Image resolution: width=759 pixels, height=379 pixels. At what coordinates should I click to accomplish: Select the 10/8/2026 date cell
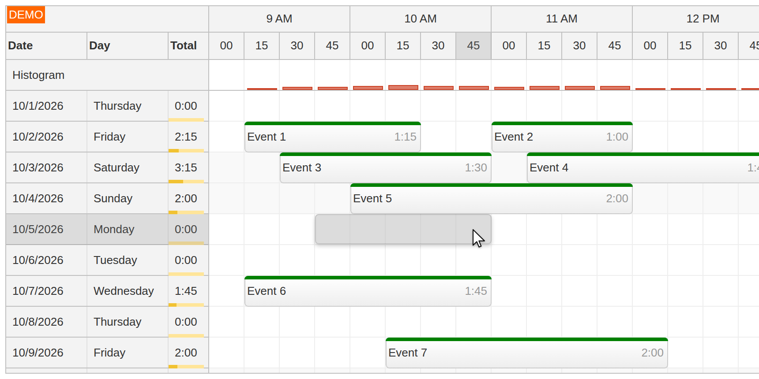click(x=46, y=322)
